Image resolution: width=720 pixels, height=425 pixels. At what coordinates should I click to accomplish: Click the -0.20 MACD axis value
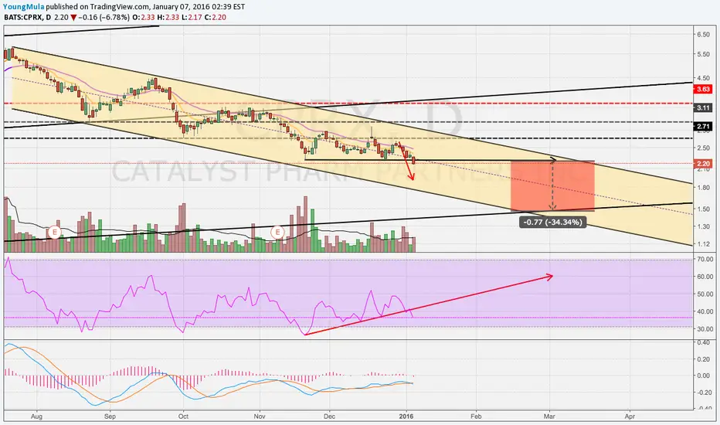[703, 393]
